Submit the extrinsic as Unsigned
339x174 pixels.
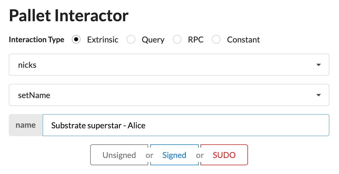(x=119, y=155)
